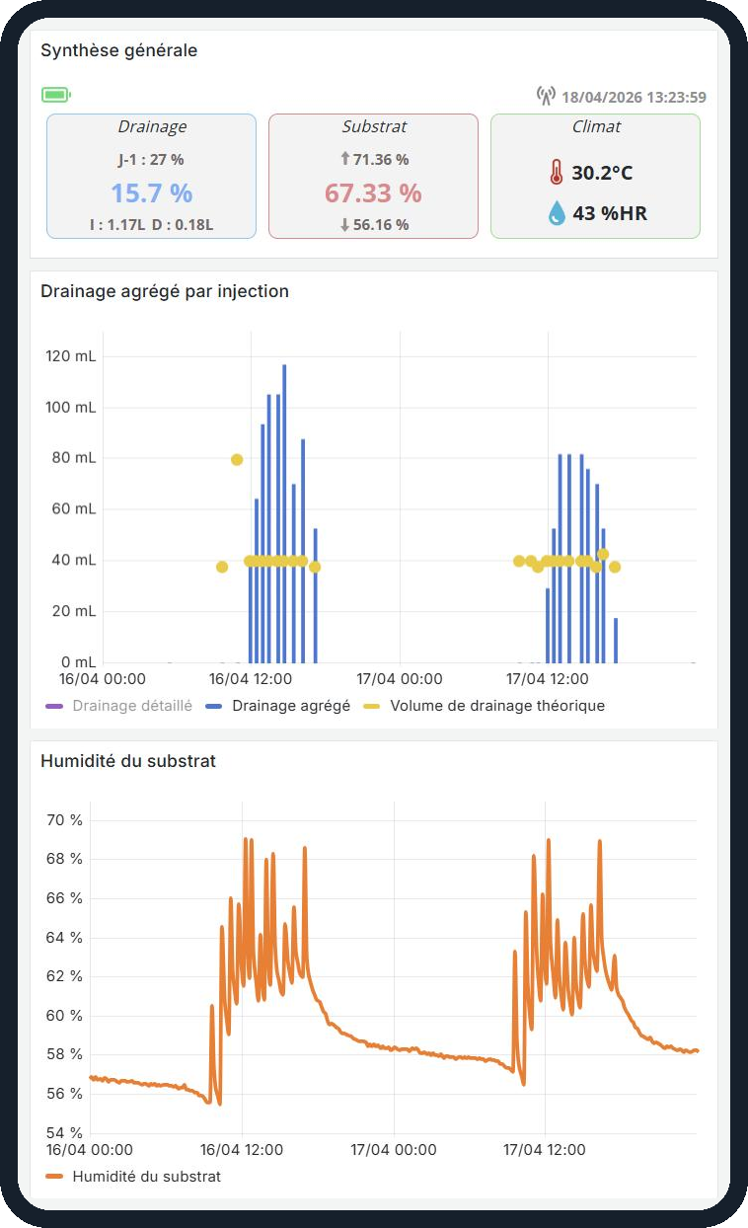748x1228 pixels.
Task: Click the red thermometer icon
Action: (x=557, y=174)
